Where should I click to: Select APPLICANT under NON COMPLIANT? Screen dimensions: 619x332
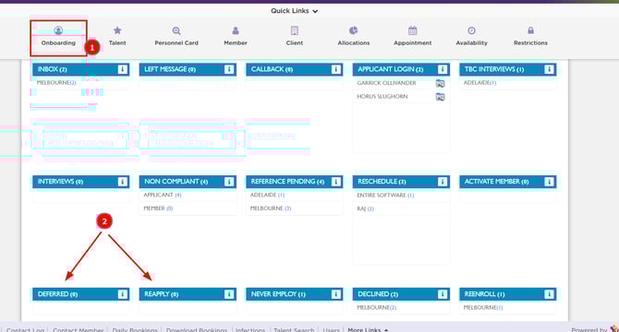(x=163, y=195)
